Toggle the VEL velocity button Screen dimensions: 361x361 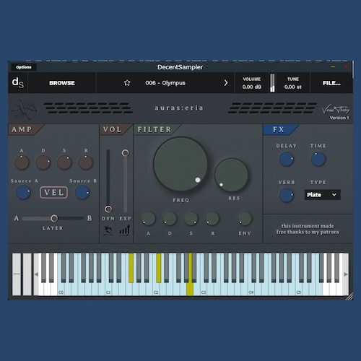(x=54, y=193)
